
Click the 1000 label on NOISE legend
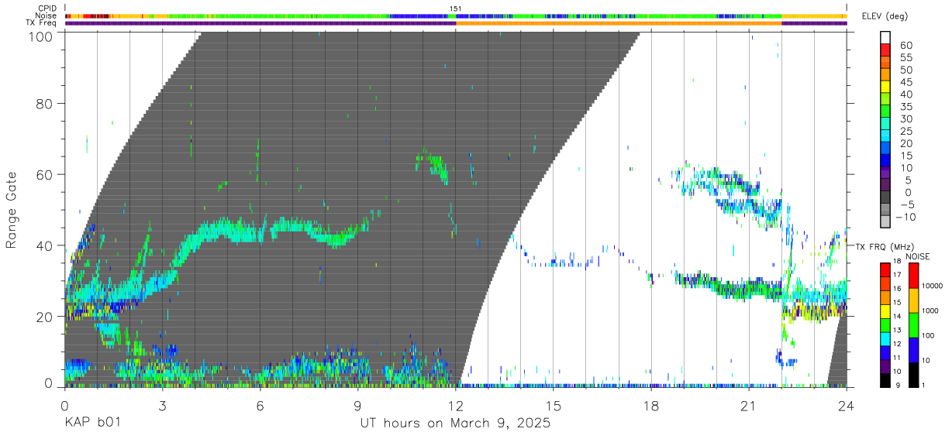[x=930, y=310]
